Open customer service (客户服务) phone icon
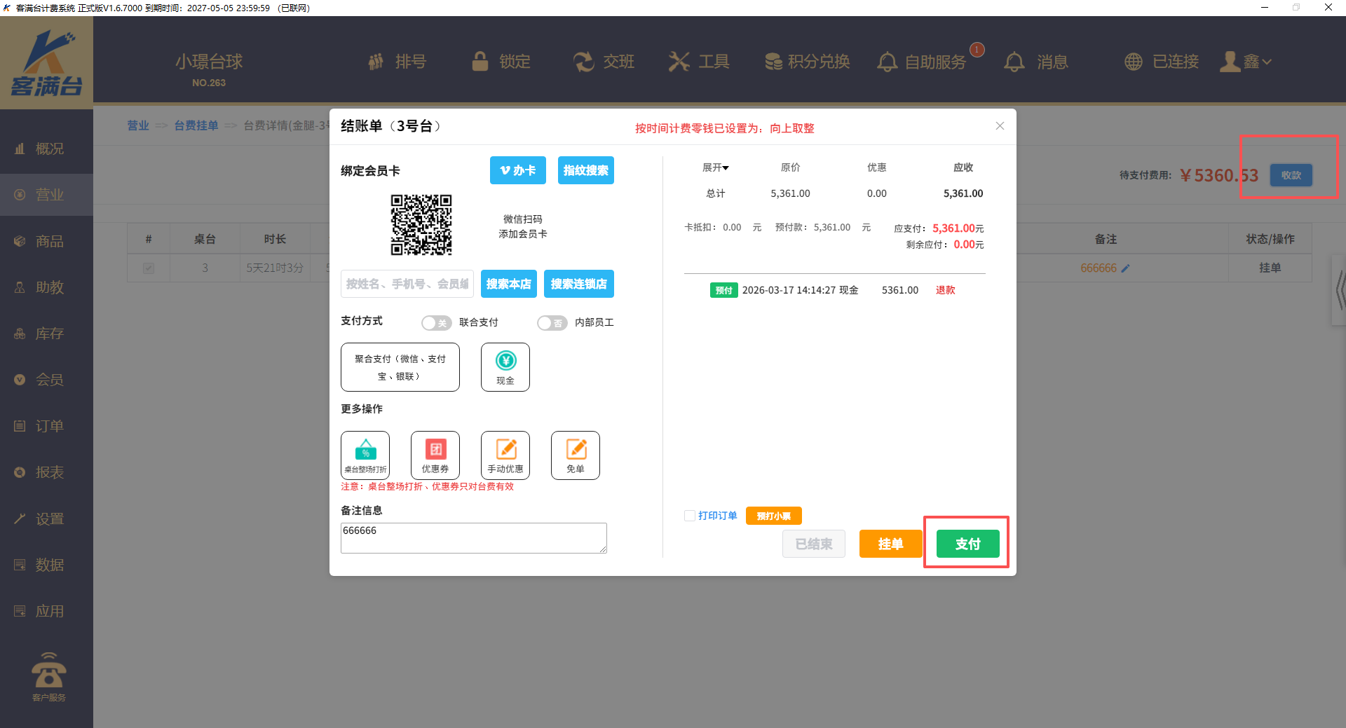 48,675
